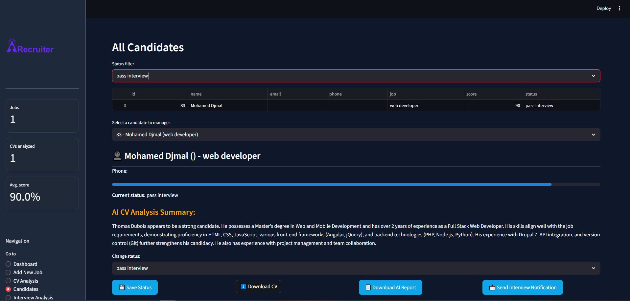Click the Deploy menu item
This screenshot has width=630, height=301.
point(603,9)
